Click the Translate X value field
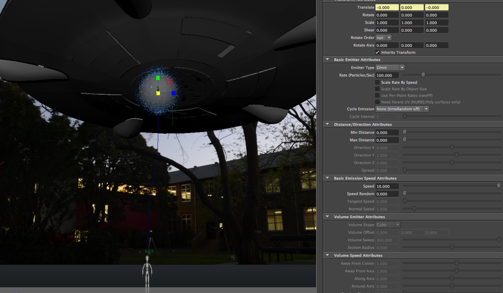Image resolution: width=503 pixels, height=293 pixels. click(387, 7)
